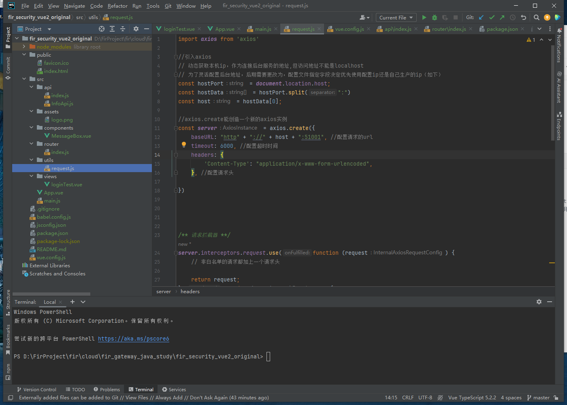Collapse the views folder

tap(31, 176)
